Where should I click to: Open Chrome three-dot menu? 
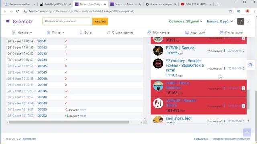[254, 11]
